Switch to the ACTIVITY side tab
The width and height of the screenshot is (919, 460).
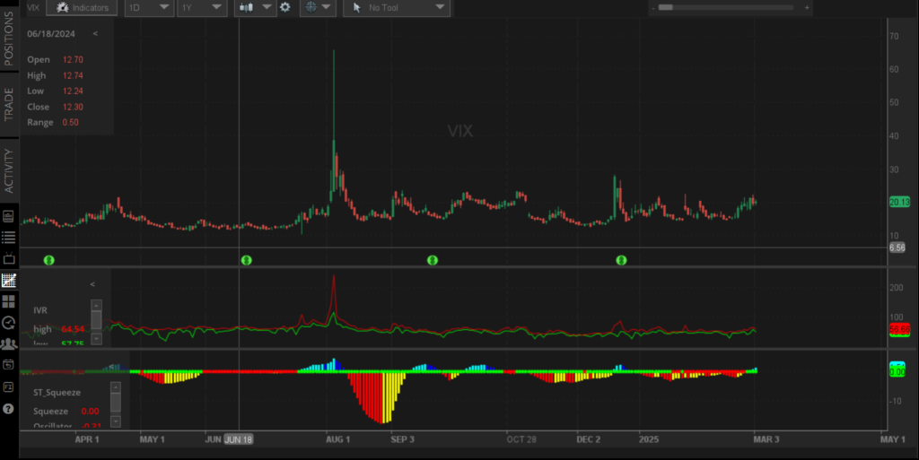(x=9, y=170)
